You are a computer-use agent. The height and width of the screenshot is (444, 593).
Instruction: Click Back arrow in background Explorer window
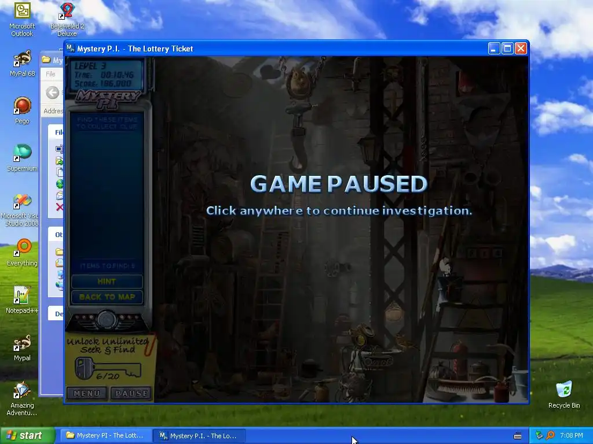(x=53, y=92)
